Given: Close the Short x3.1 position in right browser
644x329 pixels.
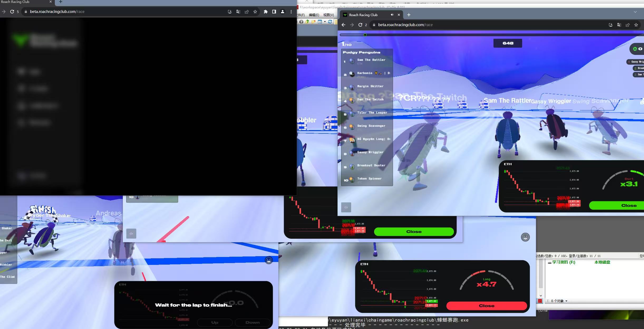Looking at the screenshot, I should coord(616,206).
